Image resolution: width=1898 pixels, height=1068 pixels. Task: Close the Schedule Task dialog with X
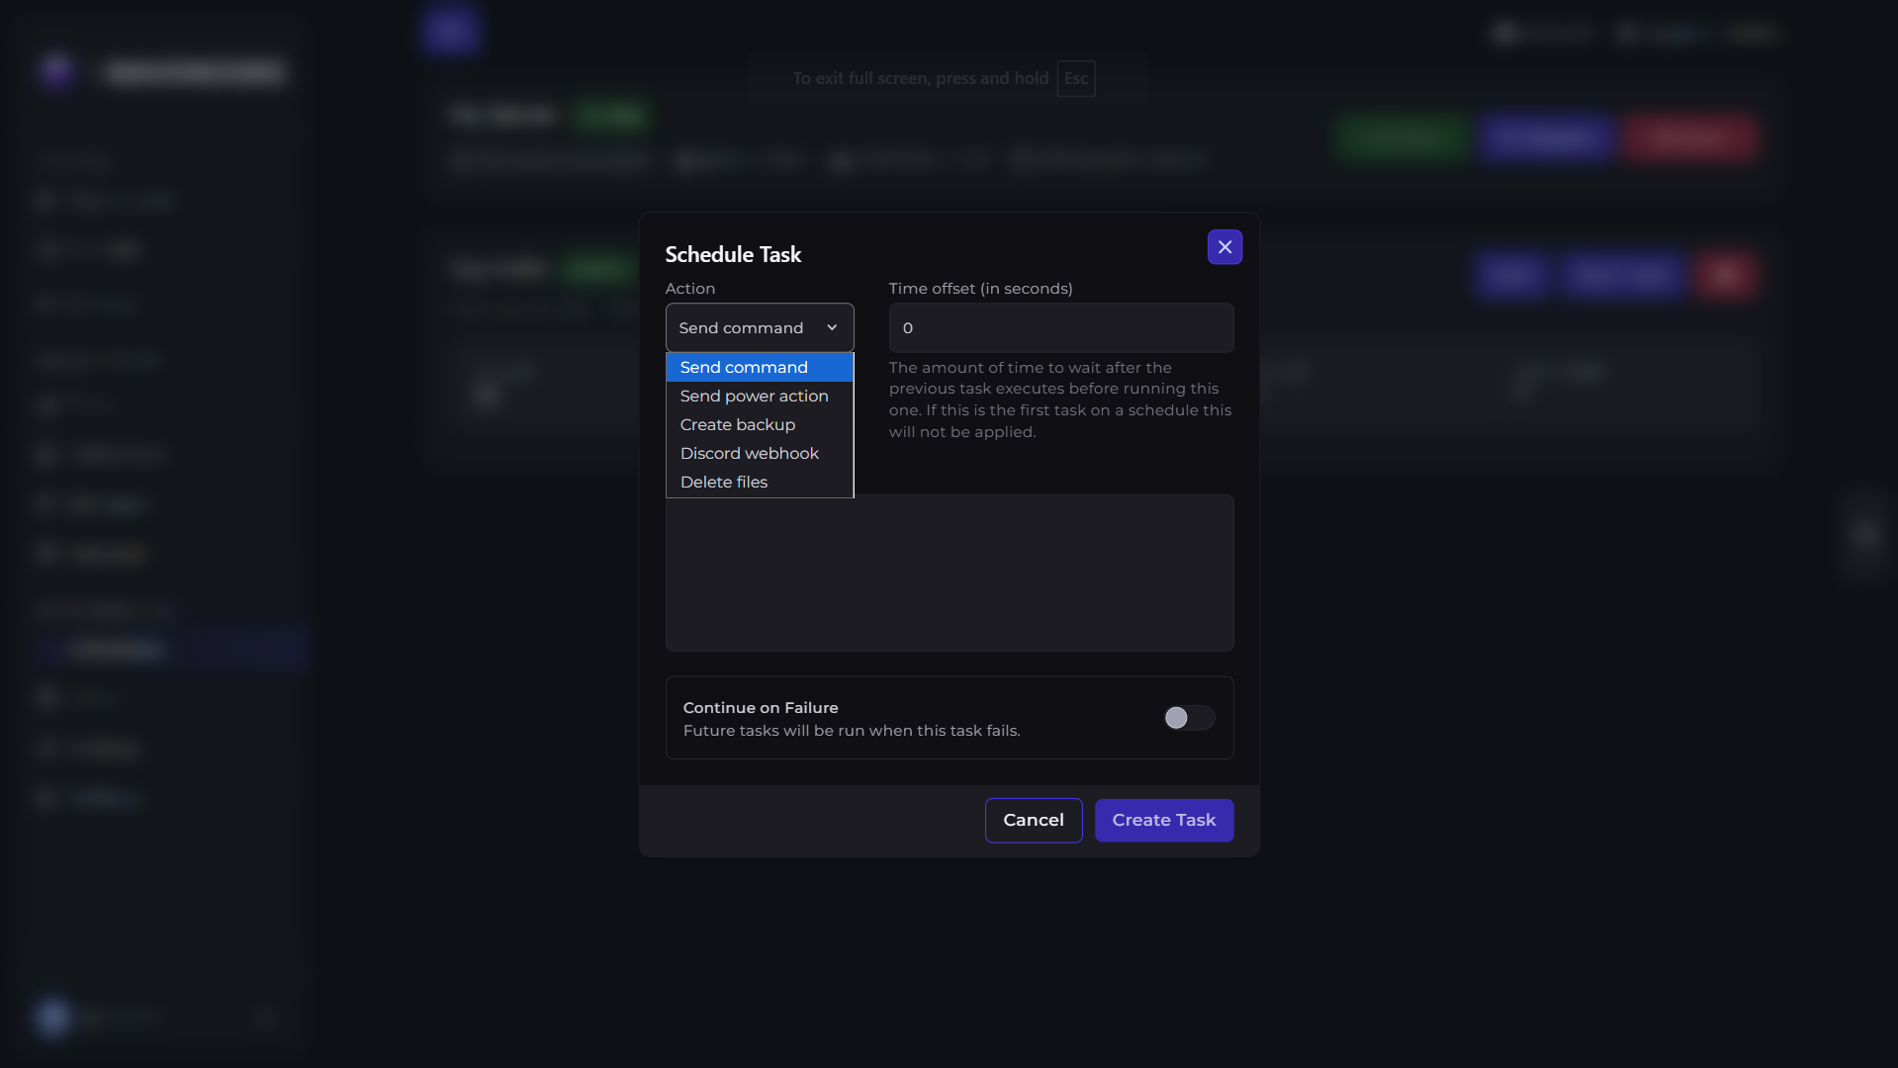tap(1224, 247)
